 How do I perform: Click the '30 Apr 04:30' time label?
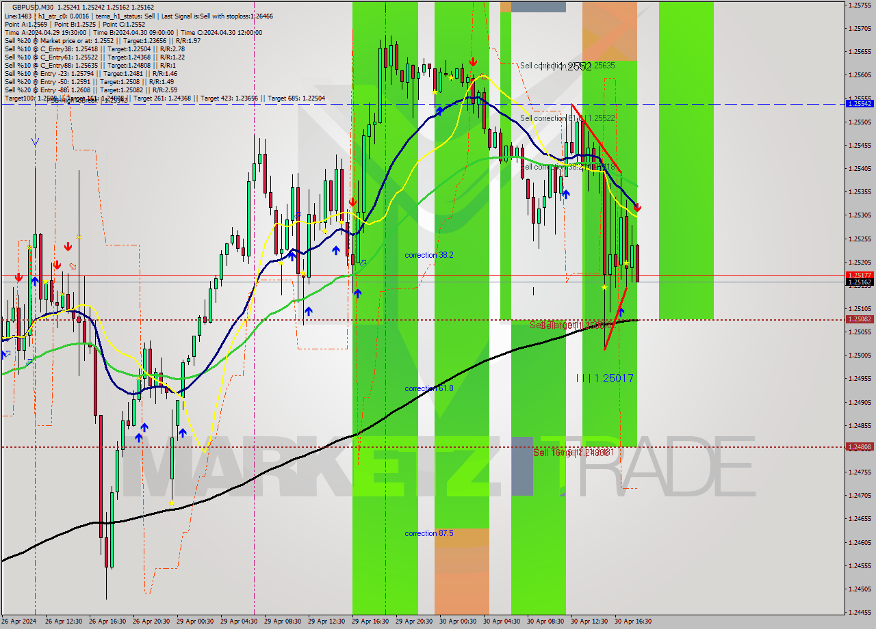(502, 621)
